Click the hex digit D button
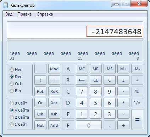This screenshot has width=150, height=137. coord(68,103)
